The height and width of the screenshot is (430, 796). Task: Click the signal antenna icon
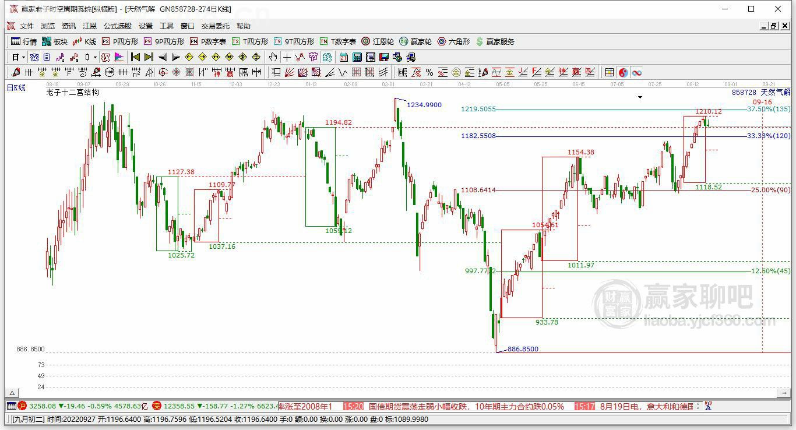[x=708, y=406]
